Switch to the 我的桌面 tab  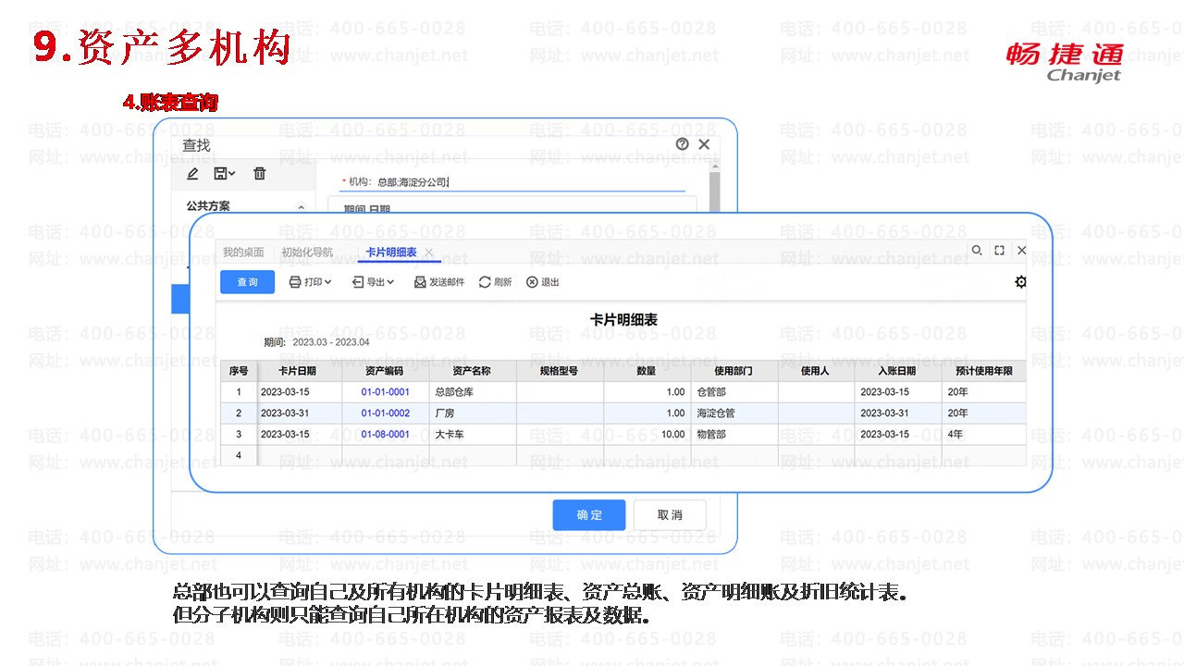(243, 253)
